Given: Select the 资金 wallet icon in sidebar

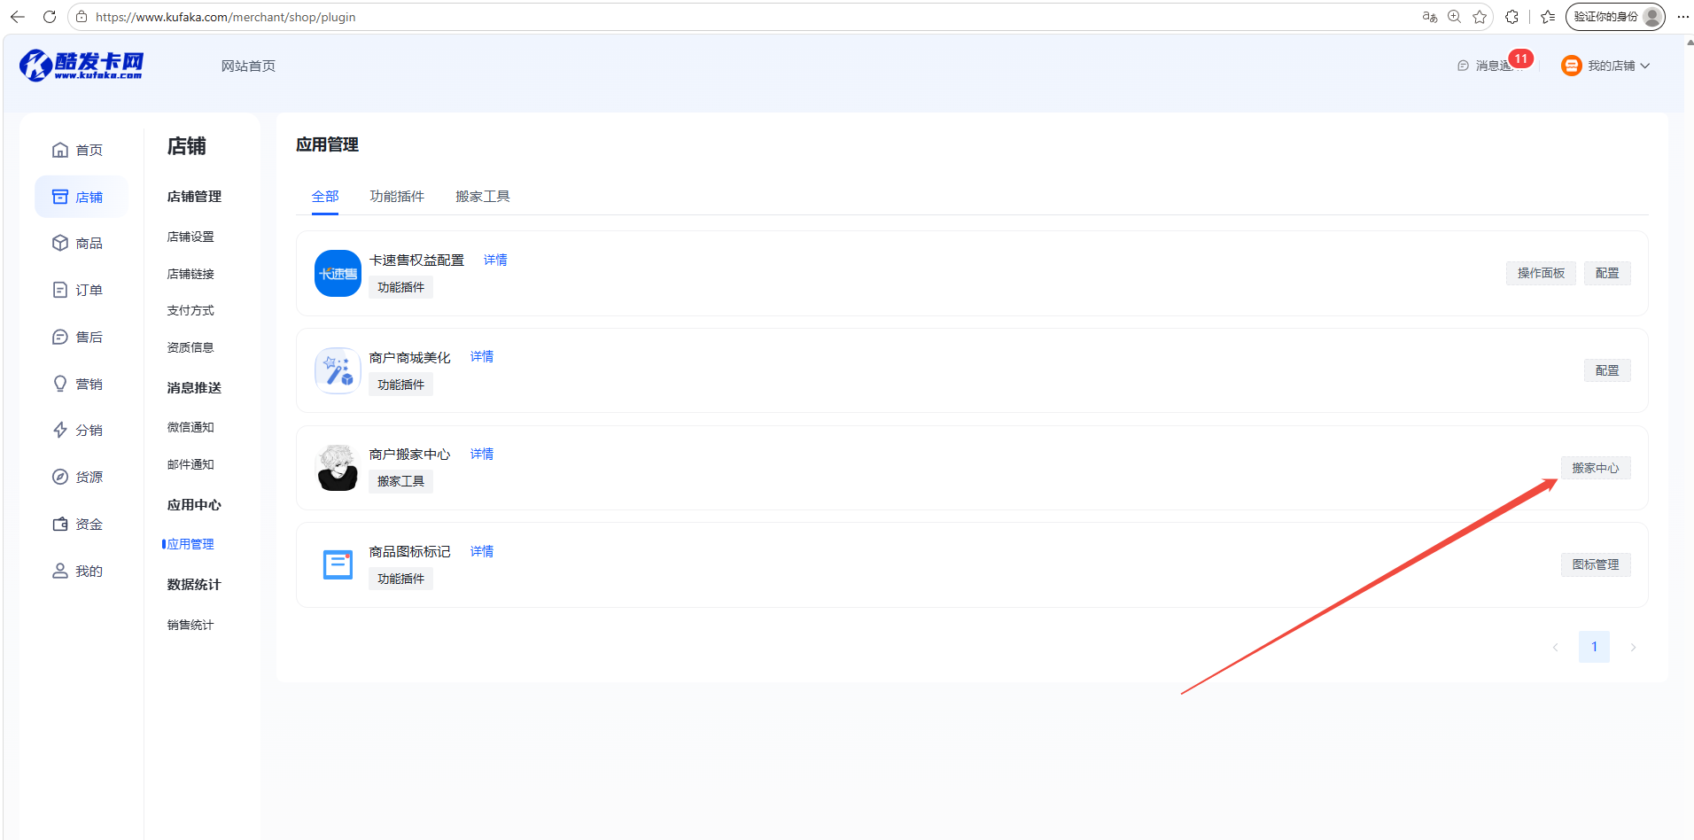Looking at the screenshot, I should pos(60,524).
